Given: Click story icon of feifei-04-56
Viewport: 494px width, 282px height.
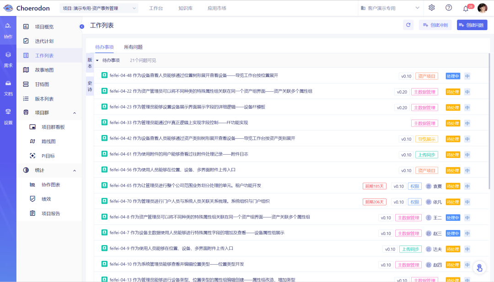Looking at the screenshot, I should (104, 169).
